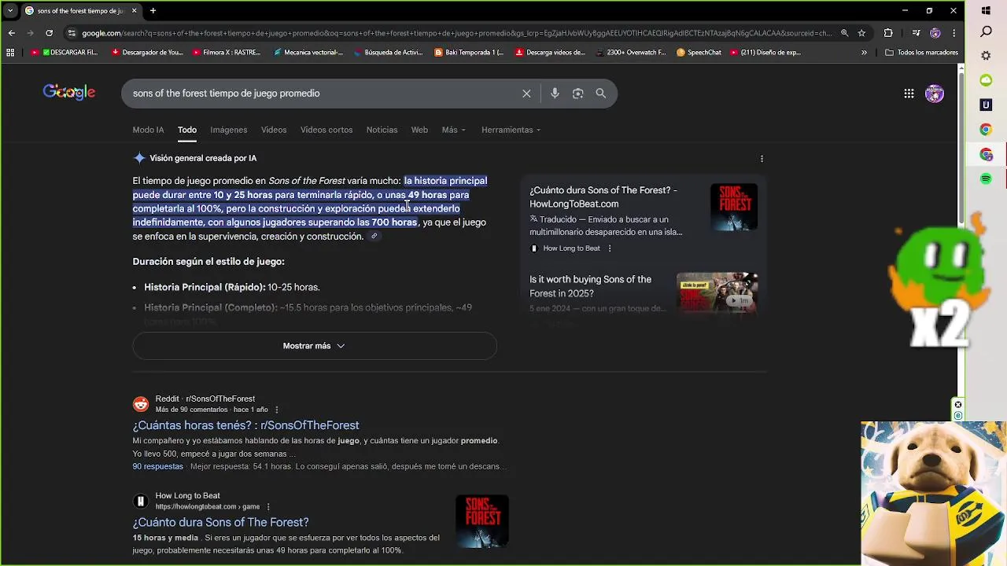Clear the search query with X
1007x566 pixels.
(526, 94)
